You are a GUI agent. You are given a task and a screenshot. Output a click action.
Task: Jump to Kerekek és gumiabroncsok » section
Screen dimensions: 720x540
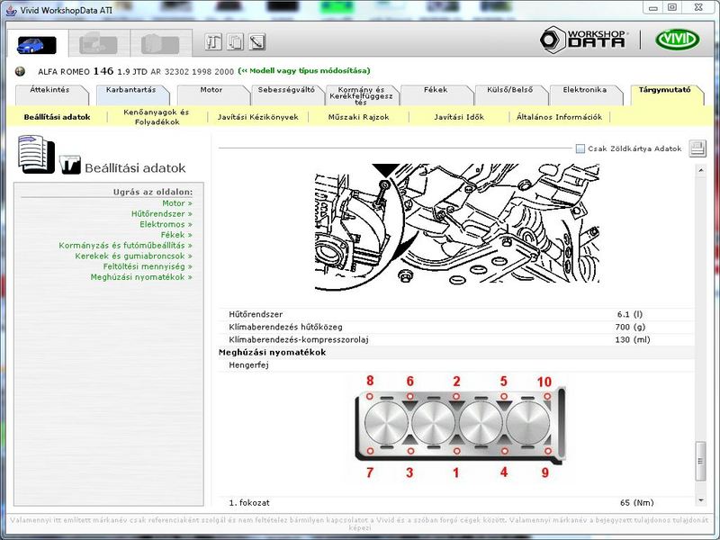point(133,256)
